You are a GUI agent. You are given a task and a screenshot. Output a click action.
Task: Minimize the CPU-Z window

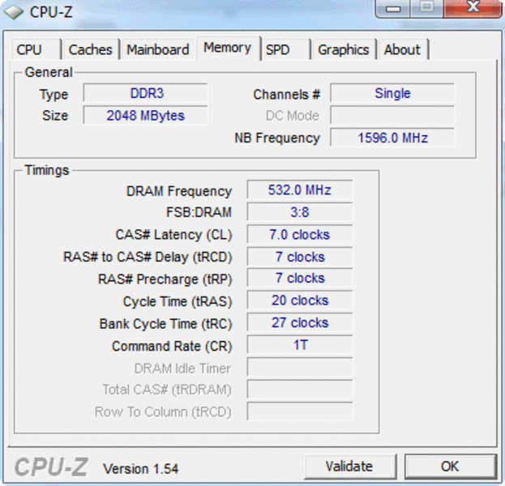(x=393, y=8)
